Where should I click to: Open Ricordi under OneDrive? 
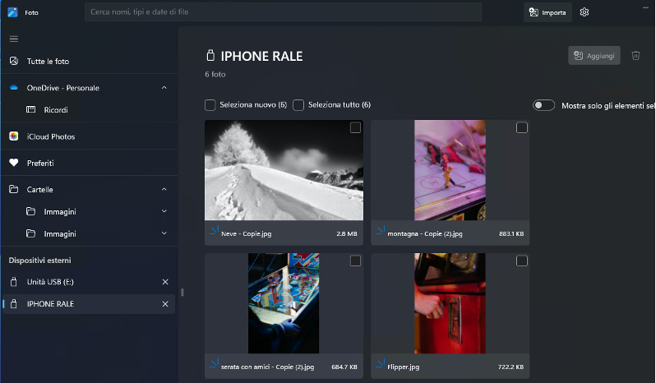(56, 109)
